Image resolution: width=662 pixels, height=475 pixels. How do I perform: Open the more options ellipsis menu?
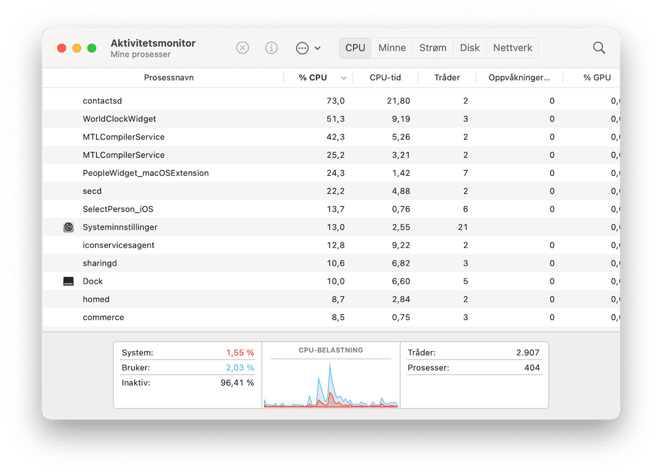[308, 48]
